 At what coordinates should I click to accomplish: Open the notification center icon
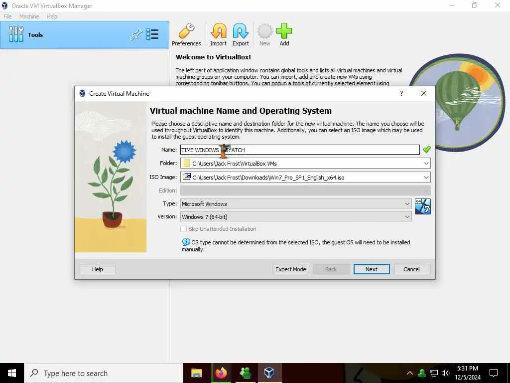494,373
